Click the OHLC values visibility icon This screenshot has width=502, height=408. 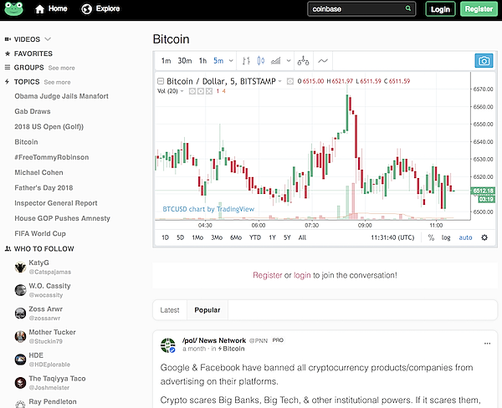[x=290, y=81]
